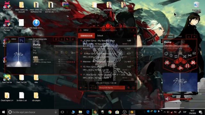Open the playlist hamburger menu icon
Viewport: 205px width, 115px height.
coord(133,88)
